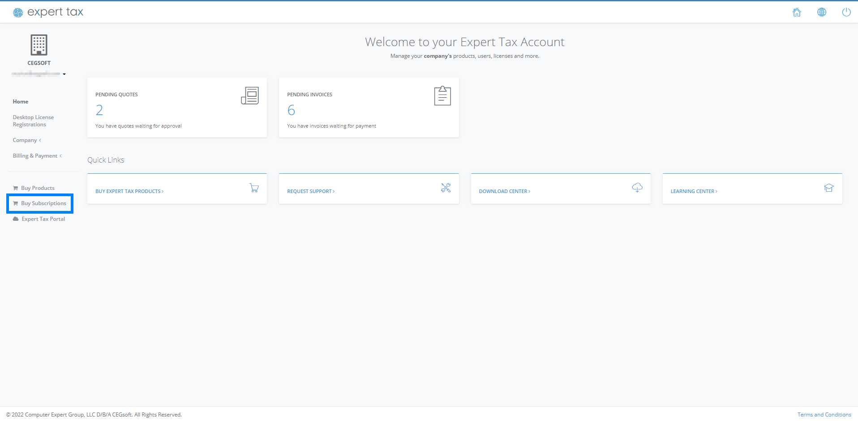Viewport: 858px width, 421px height.
Task: Click the pending invoices clipboard icon
Action: (x=442, y=95)
